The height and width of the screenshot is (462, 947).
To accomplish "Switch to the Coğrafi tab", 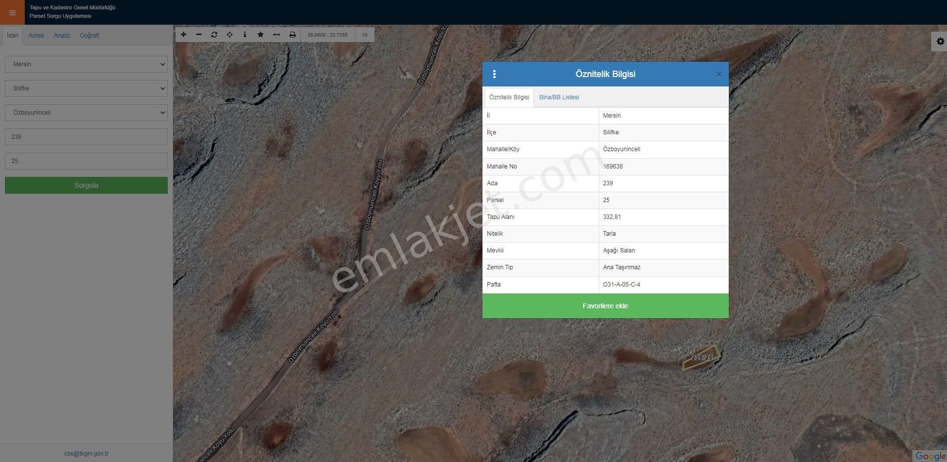I will click(90, 36).
